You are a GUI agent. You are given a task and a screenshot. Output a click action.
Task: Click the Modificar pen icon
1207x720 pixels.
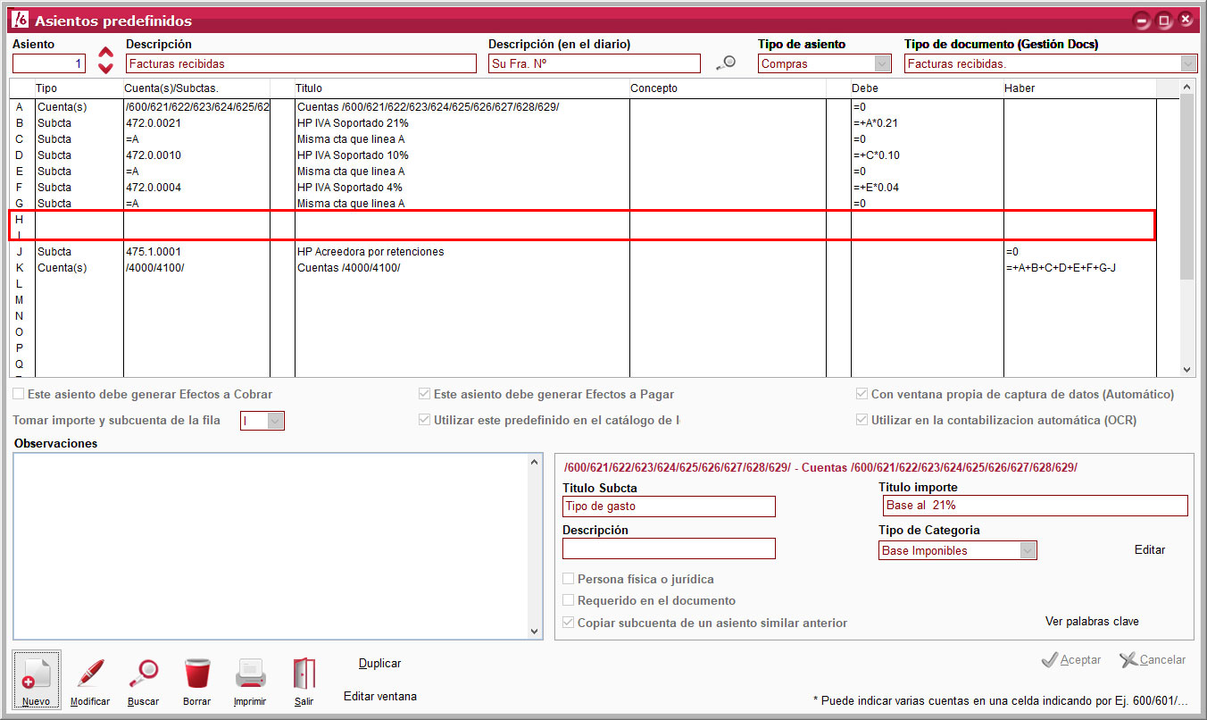(x=90, y=674)
